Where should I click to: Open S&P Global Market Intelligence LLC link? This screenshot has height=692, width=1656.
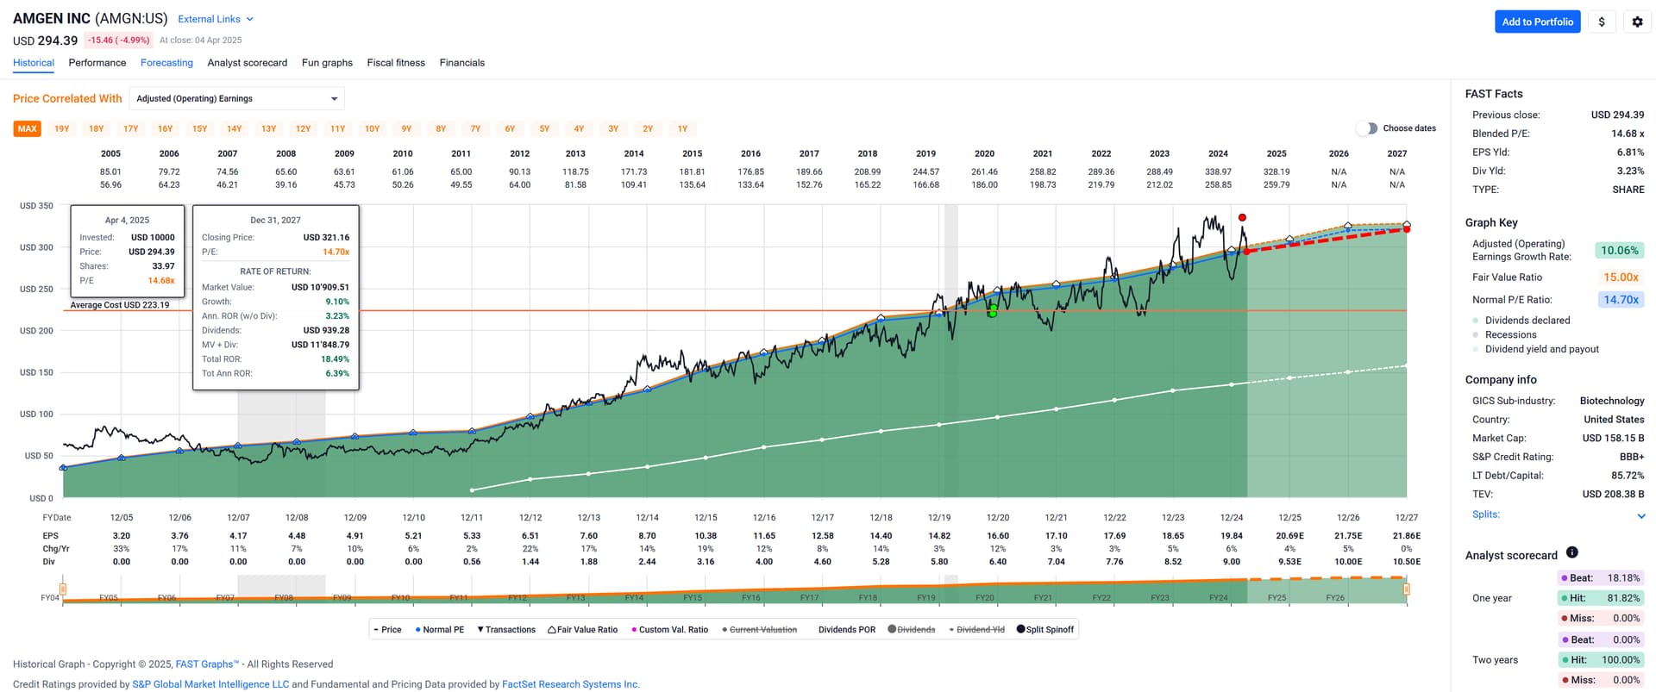click(210, 684)
